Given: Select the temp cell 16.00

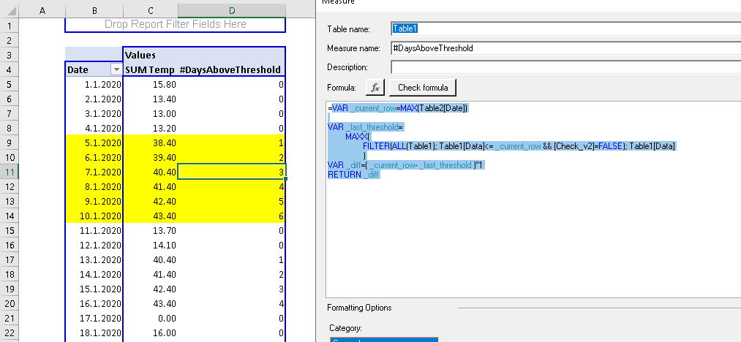Looking at the screenshot, I should point(150,333).
